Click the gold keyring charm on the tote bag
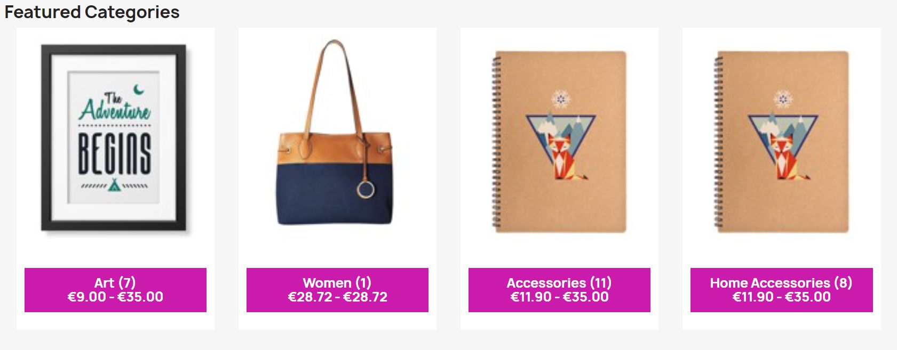The width and height of the screenshot is (897, 350). [366, 189]
